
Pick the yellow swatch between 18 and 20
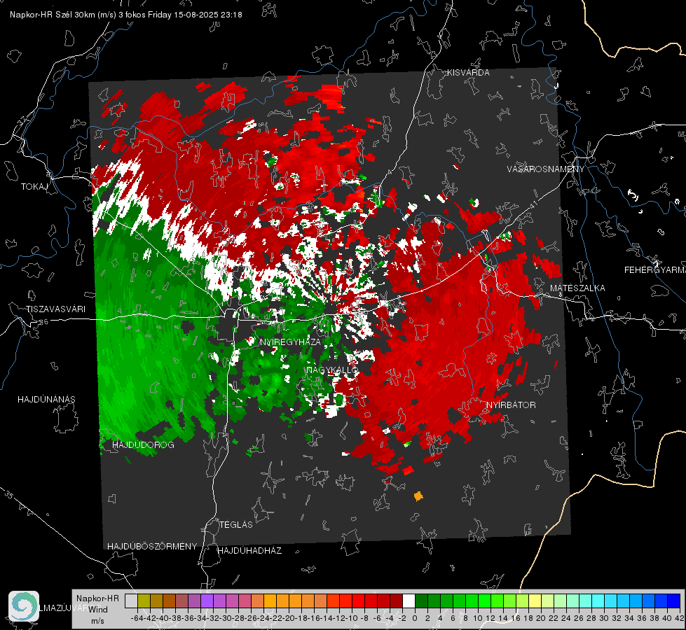tap(535, 601)
